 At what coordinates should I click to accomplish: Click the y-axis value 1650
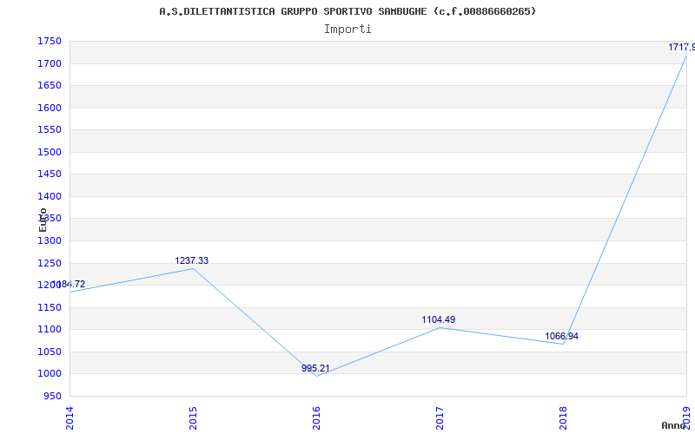(x=50, y=86)
